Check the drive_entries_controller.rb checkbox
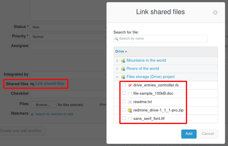 coord(124,85)
